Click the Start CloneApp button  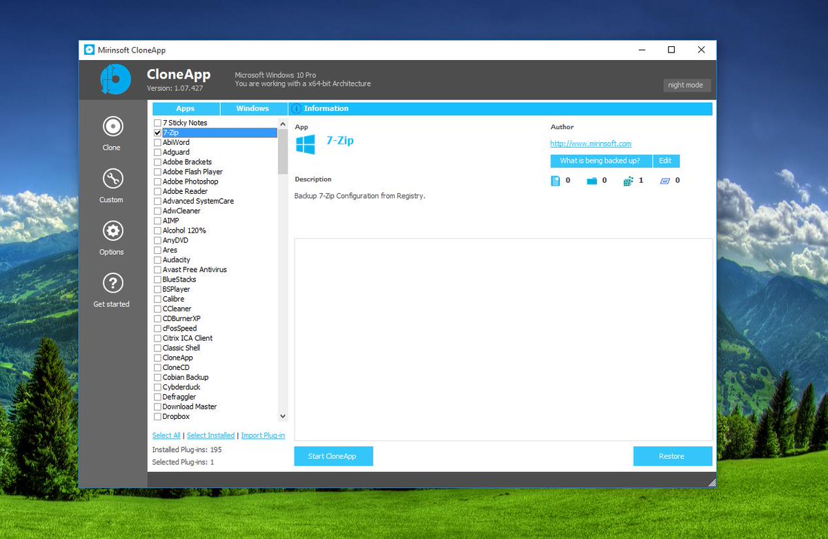333,456
